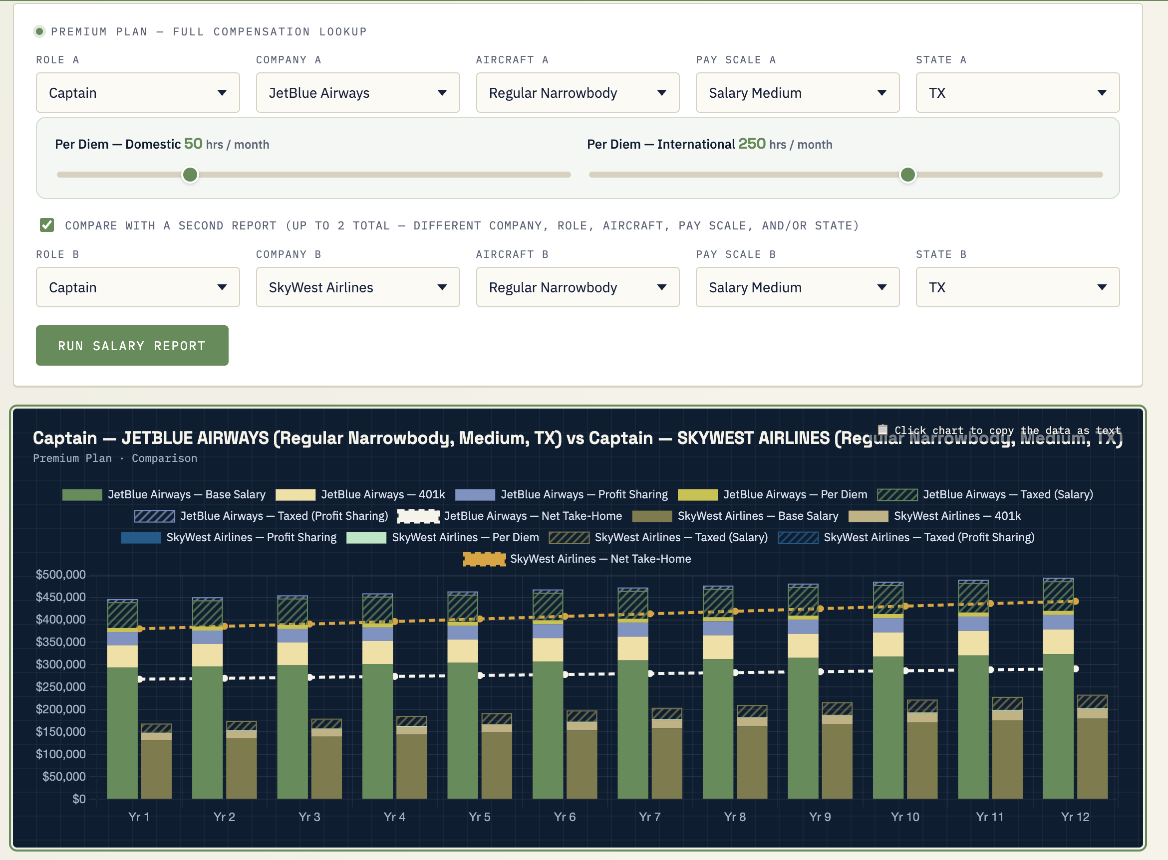Toggle JetBlue Airways Per Diem legend swatch
The image size is (1168, 860).
point(697,494)
